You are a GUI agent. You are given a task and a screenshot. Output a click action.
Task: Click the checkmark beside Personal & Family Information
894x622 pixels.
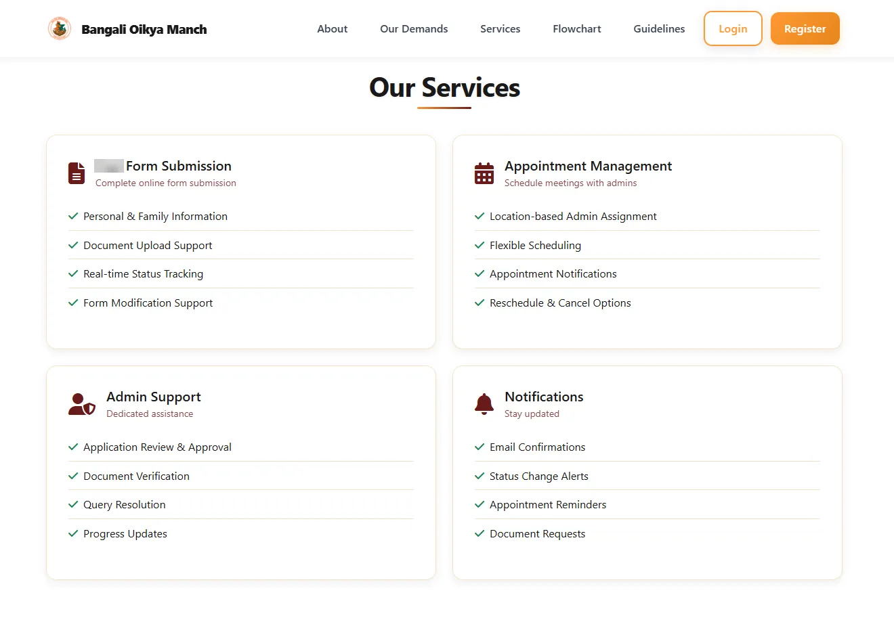click(x=73, y=217)
